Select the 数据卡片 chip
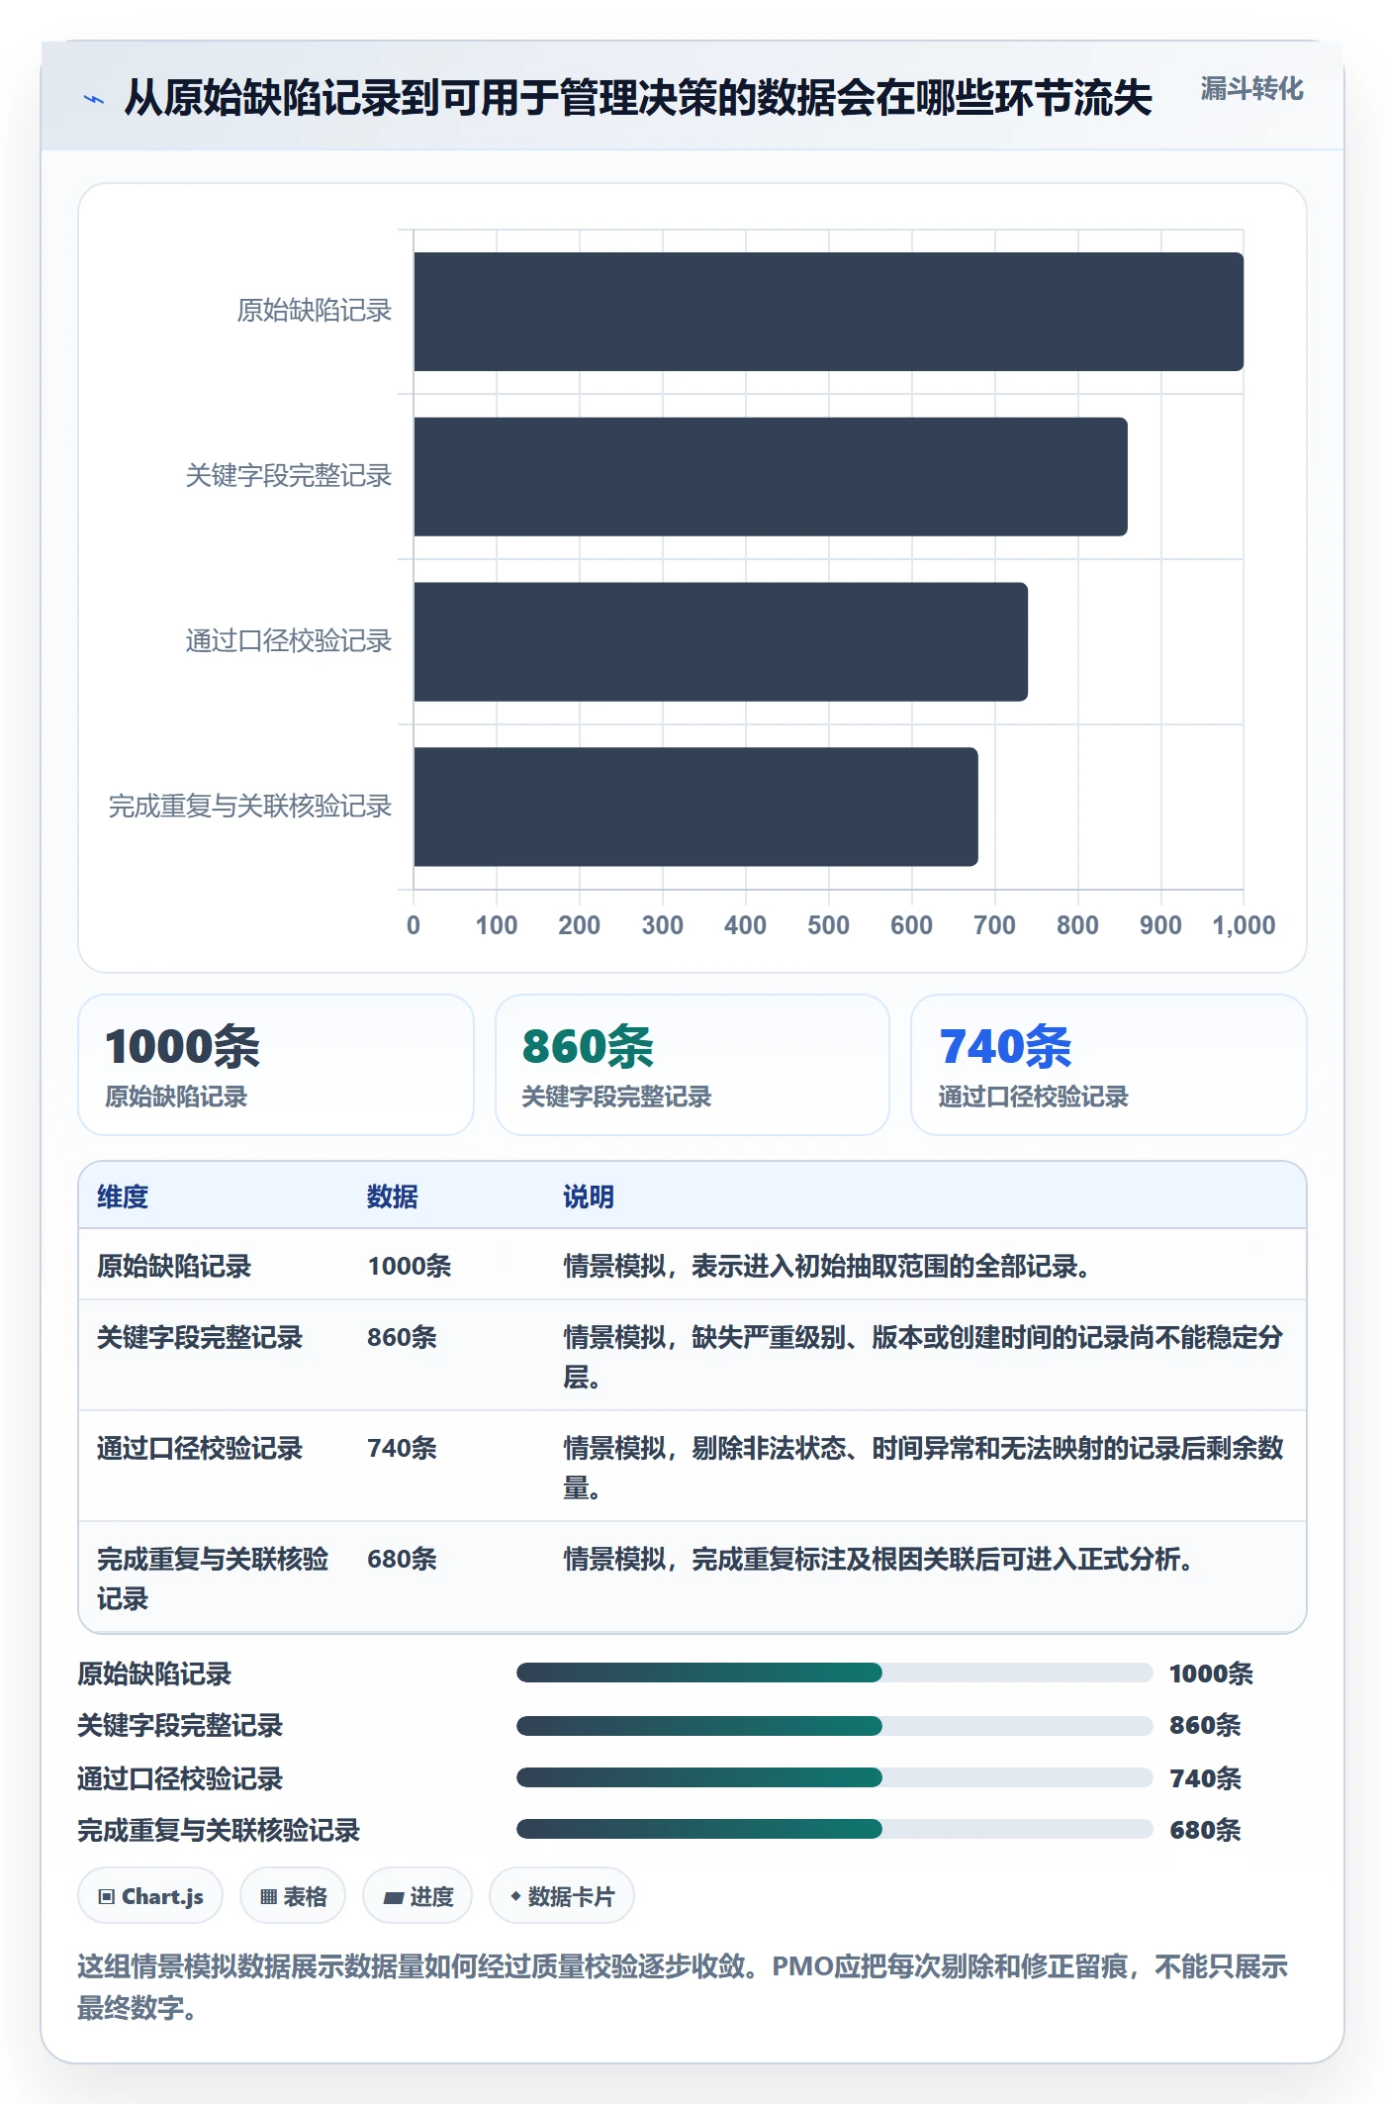Screen dimensions: 1385x2104 point(562,1896)
